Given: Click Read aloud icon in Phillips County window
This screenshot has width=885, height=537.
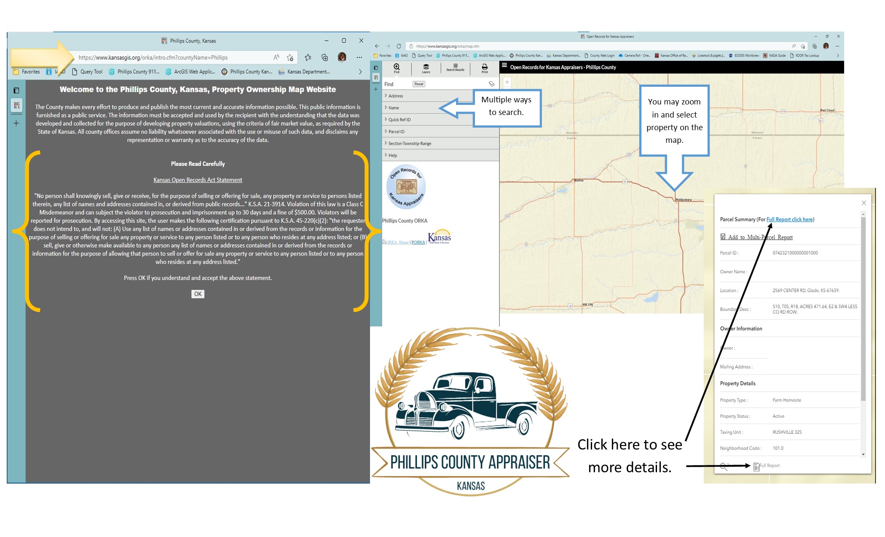Looking at the screenshot, I should point(276,57).
